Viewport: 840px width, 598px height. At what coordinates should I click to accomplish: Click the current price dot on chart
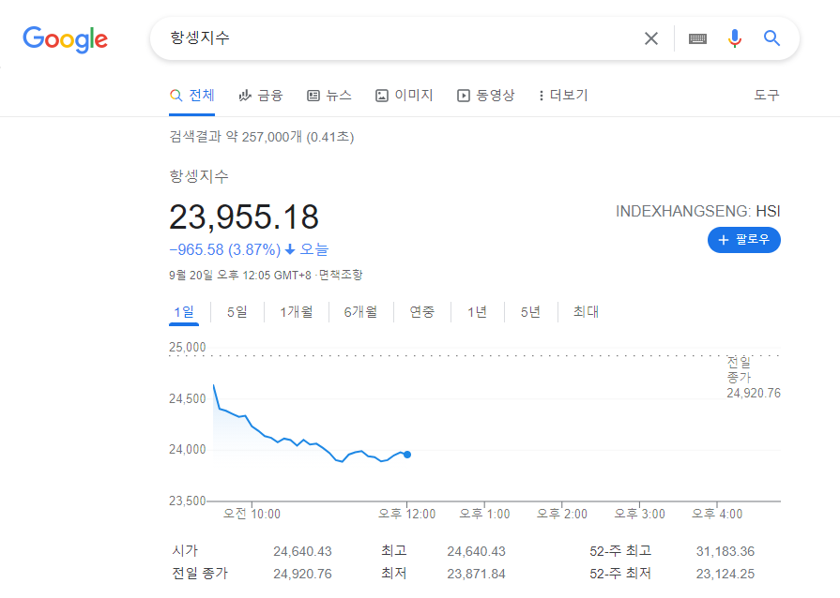coord(406,455)
